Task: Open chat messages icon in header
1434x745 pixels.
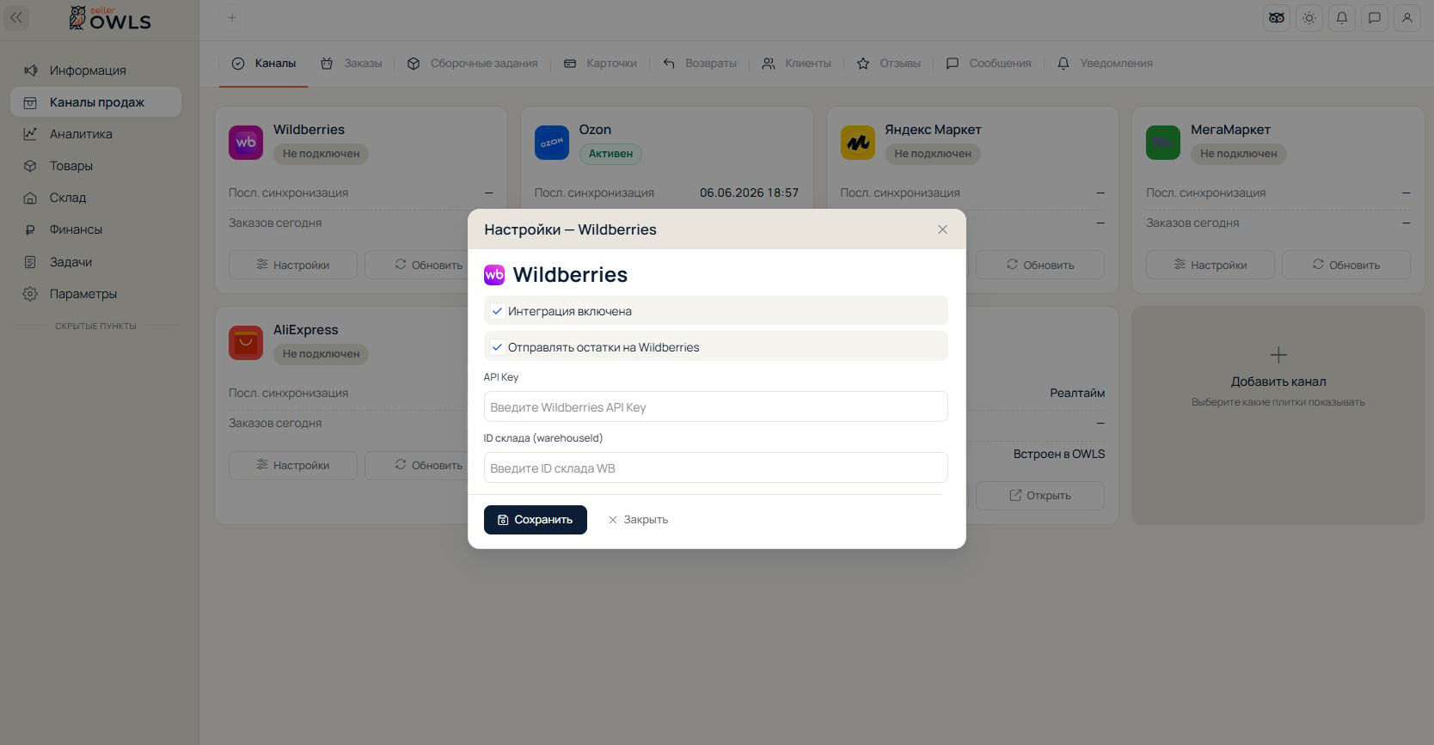Action: [x=1375, y=18]
